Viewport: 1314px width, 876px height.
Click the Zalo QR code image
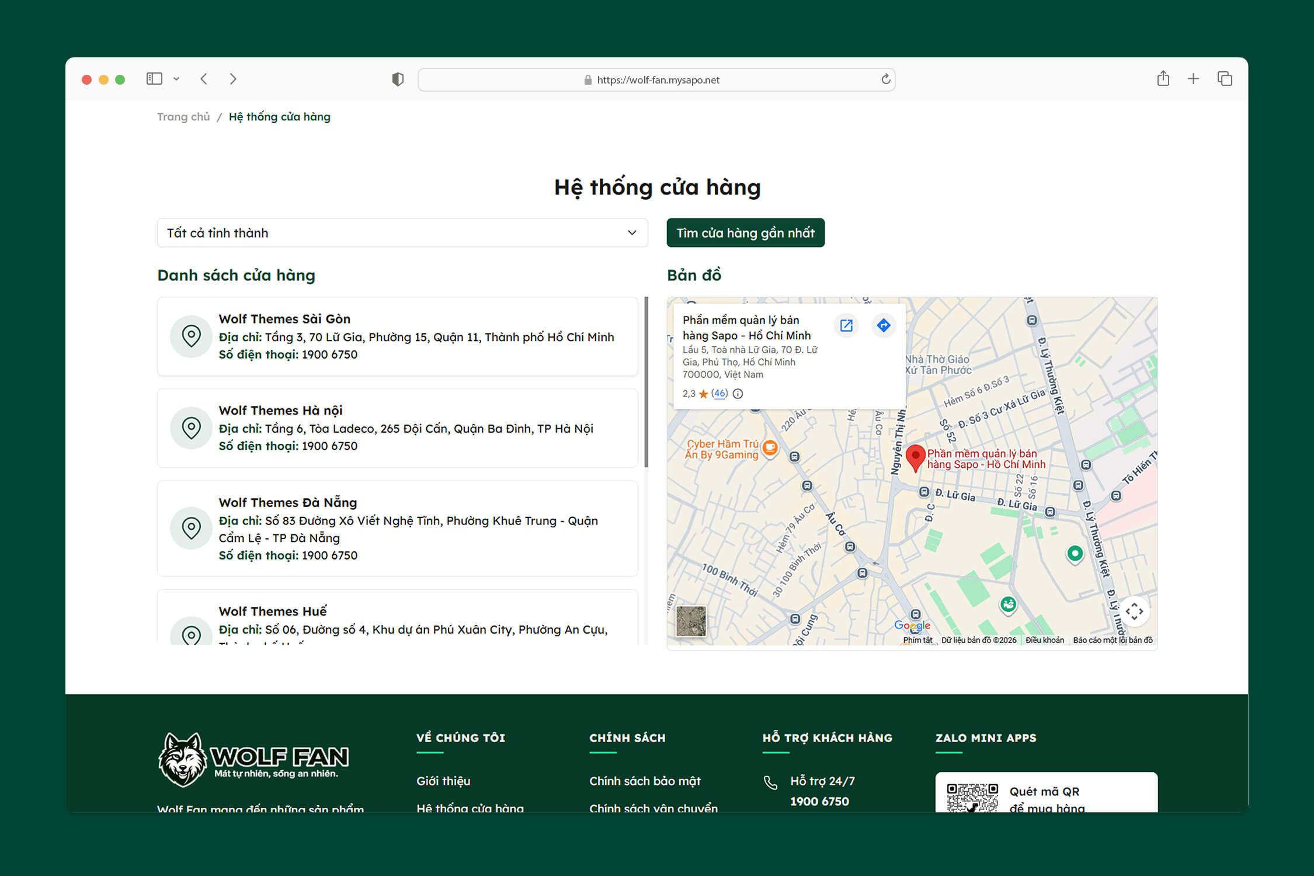click(x=972, y=798)
